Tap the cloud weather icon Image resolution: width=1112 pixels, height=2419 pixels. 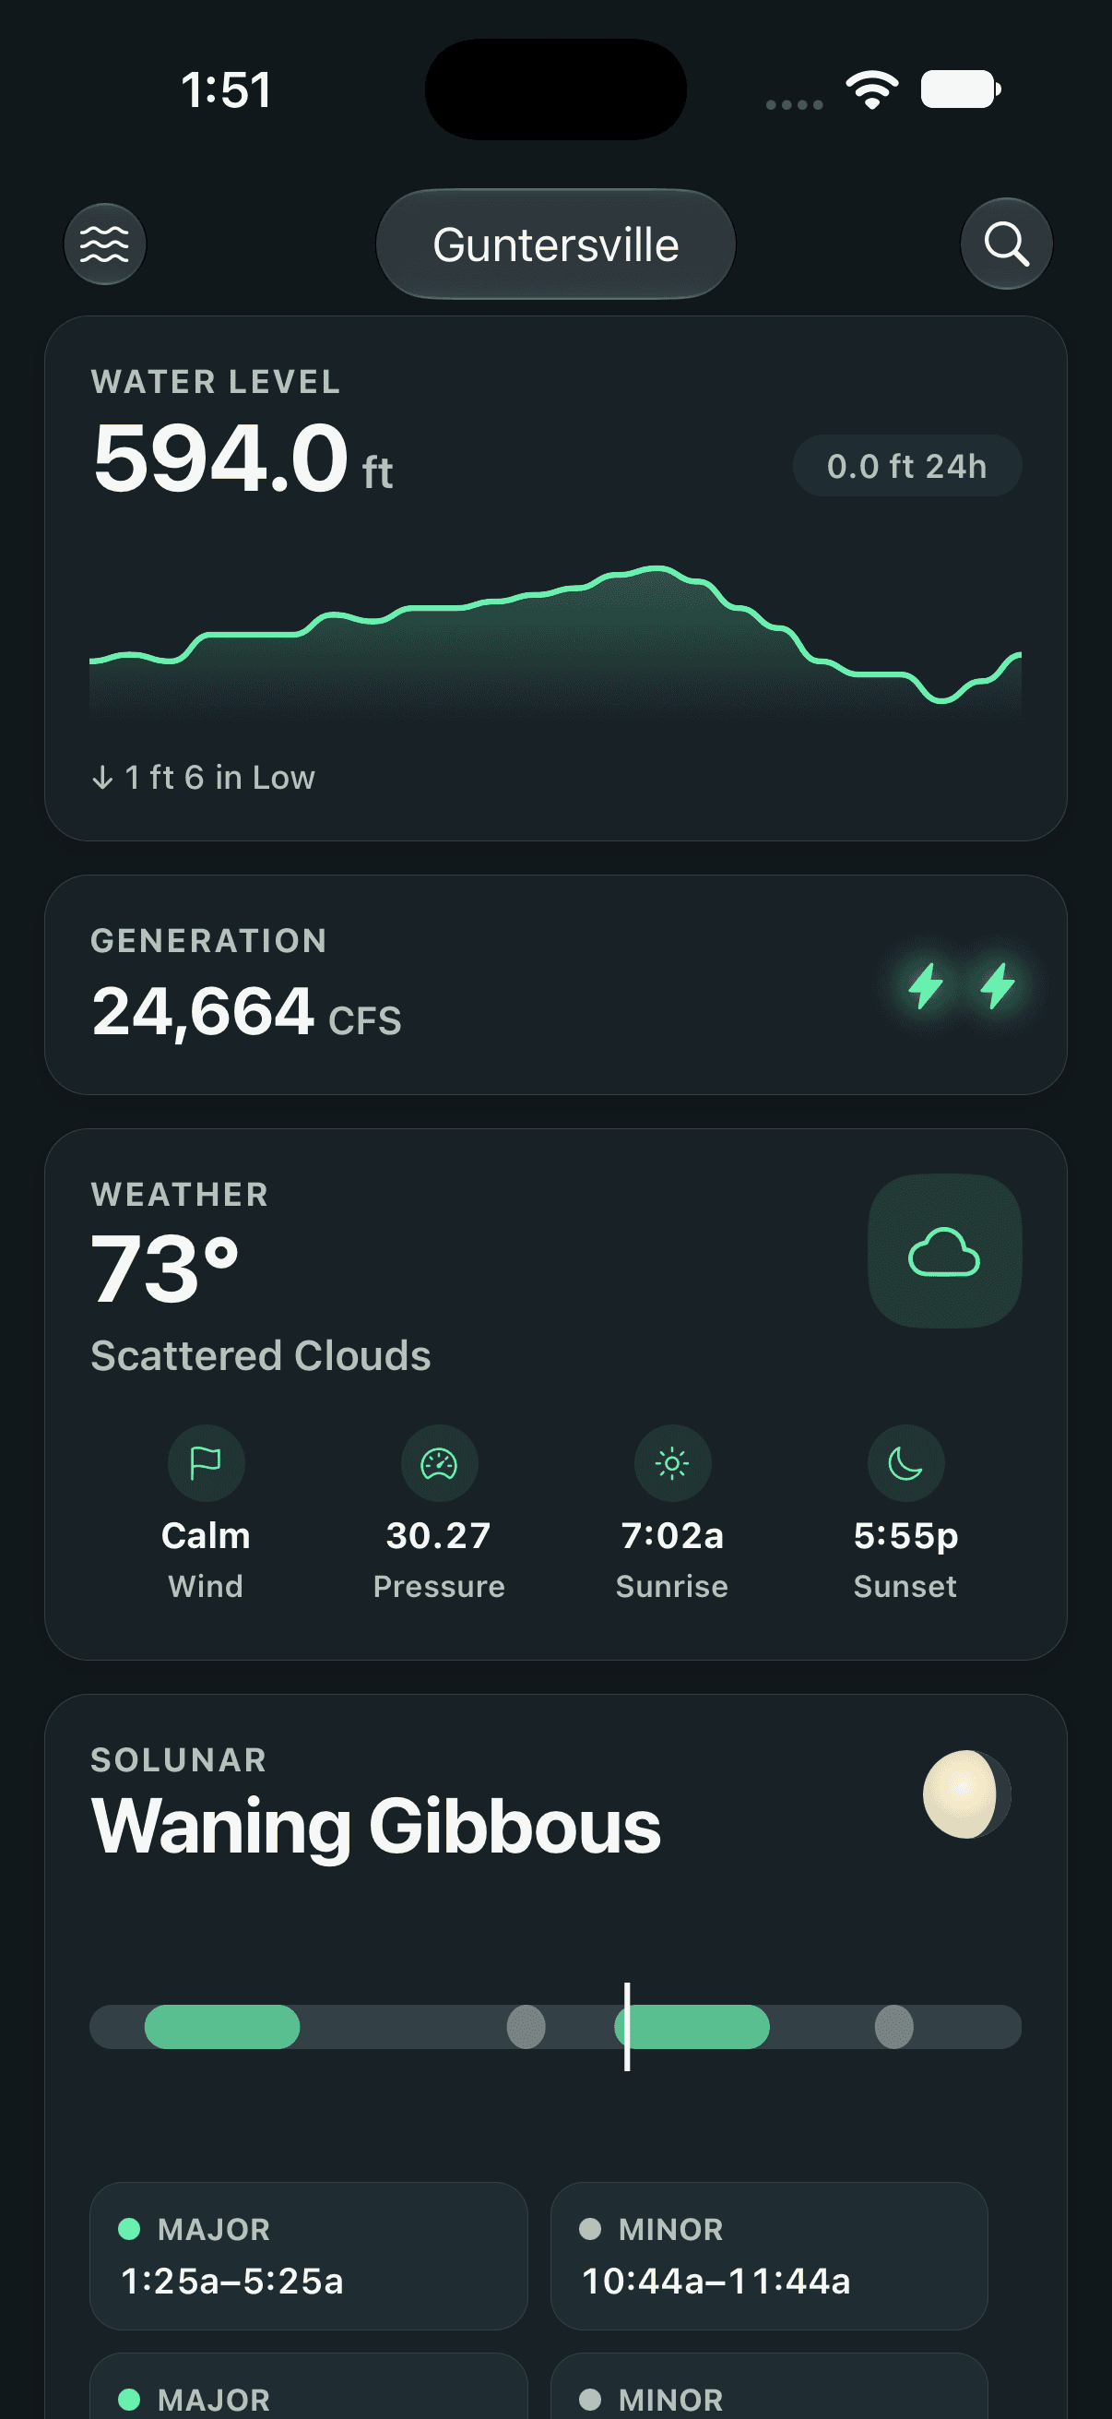tap(944, 1251)
